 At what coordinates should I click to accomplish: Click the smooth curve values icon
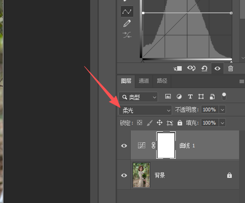(127, 35)
